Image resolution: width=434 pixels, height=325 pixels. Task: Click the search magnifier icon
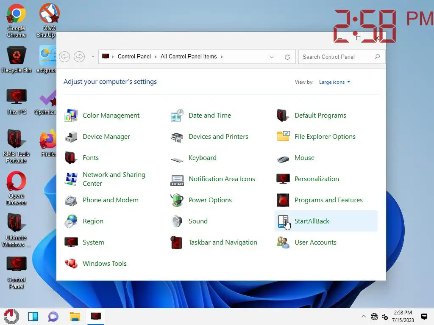377,57
